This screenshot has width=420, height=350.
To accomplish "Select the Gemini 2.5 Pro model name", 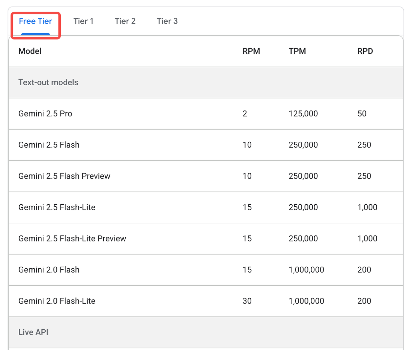I will tap(45, 113).
